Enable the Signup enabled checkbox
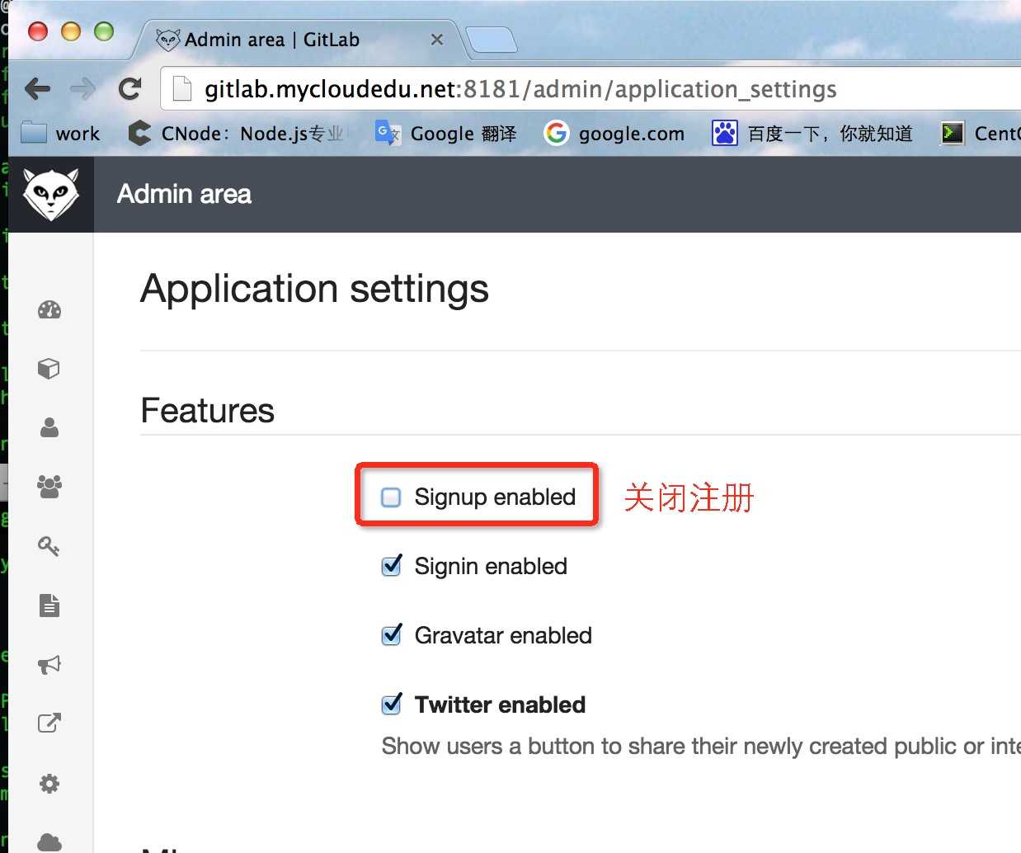 [391, 497]
